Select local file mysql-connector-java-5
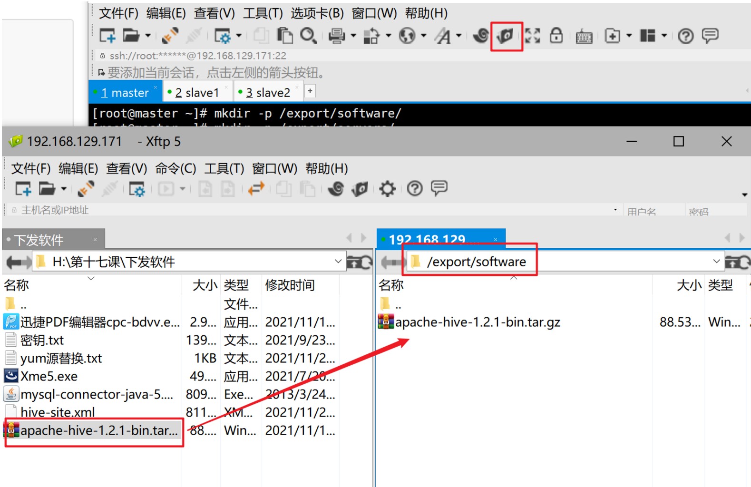This screenshot has width=751, height=487. [97, 394]
